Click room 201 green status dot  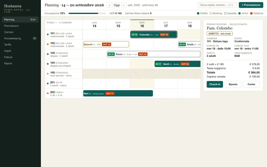click(x=48, y=83)
